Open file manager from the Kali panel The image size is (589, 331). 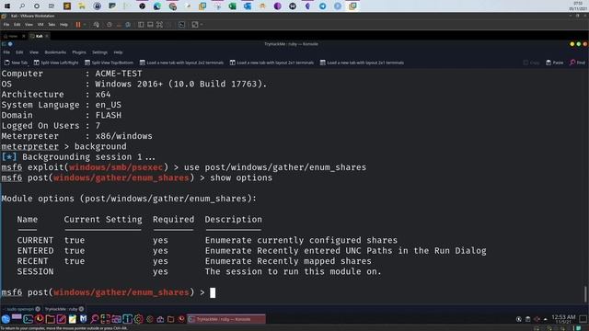click(x=50, y=319)
